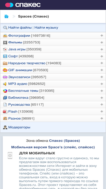Open the Библиотека link
Image resolution: width=106 pixels, height=189 pixels.
point(18,98)
